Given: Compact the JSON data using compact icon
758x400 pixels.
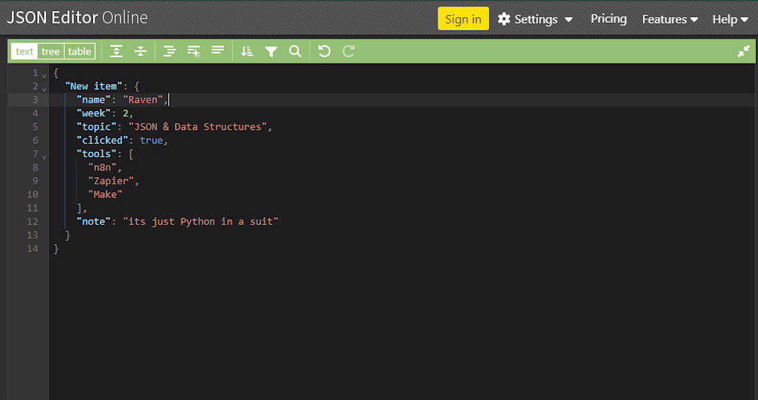Looking at the screenshot, I should click(x=218, y=51).
